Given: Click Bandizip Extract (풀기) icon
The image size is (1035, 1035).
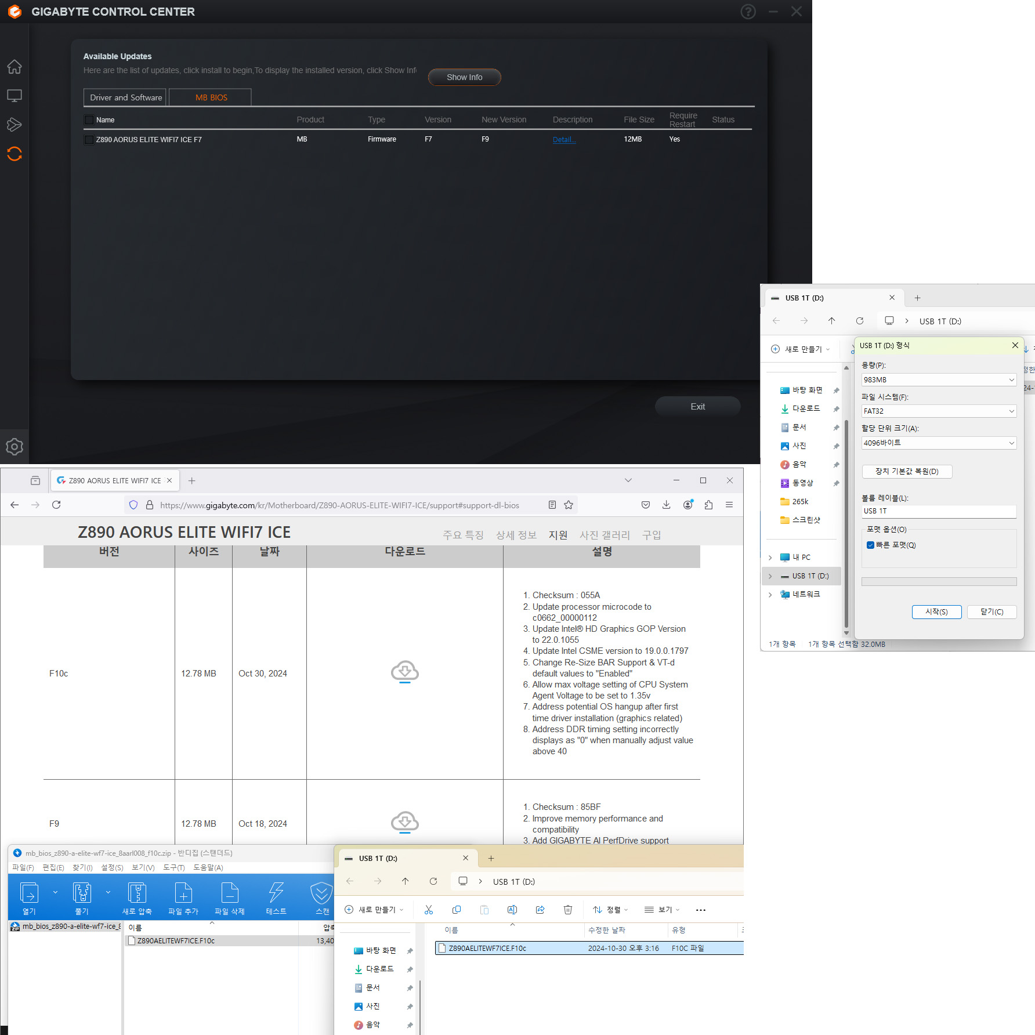Looking at the screenshot, I should (82, 898).
